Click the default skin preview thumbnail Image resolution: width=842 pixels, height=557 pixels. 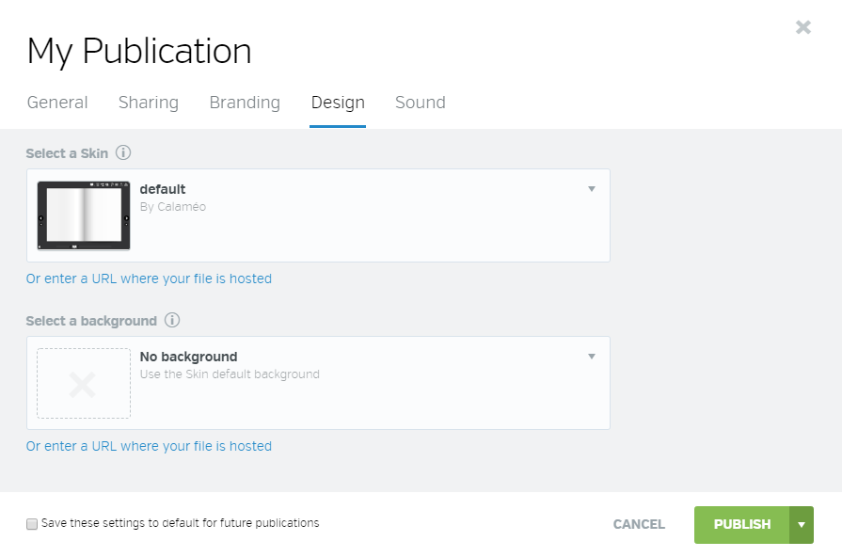[x=84, y=215]
